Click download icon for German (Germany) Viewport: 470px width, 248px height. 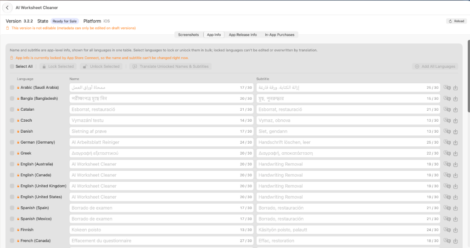click(456, 142)
